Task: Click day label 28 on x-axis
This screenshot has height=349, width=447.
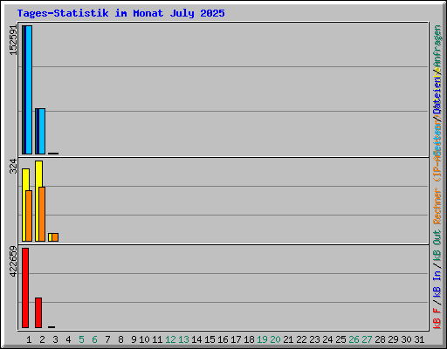Action: pos(380,339)
